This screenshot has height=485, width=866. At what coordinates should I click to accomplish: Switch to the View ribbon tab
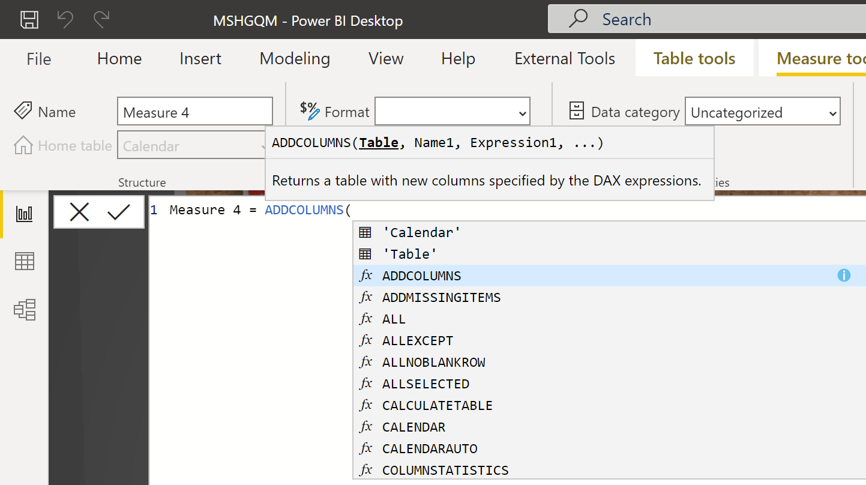click(x=386, y=58)
